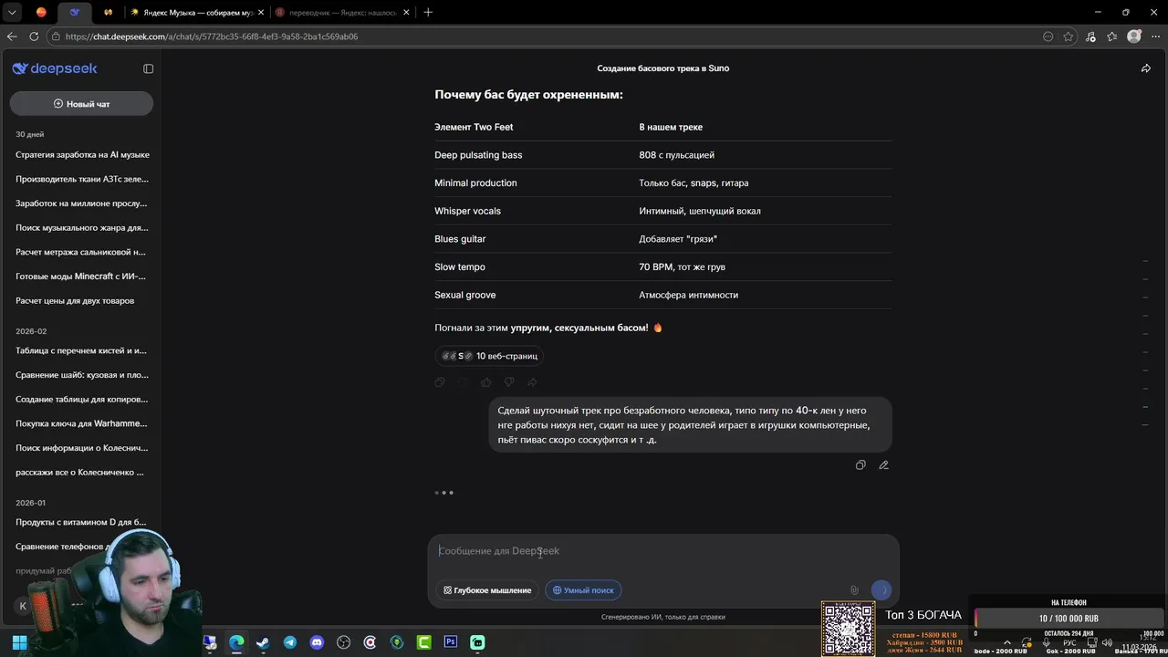
Task: Open a new browser tab with plus
Action: click(428, 12)
